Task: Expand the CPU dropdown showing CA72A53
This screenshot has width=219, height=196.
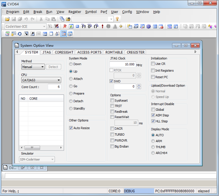Action: click(41, 80)
